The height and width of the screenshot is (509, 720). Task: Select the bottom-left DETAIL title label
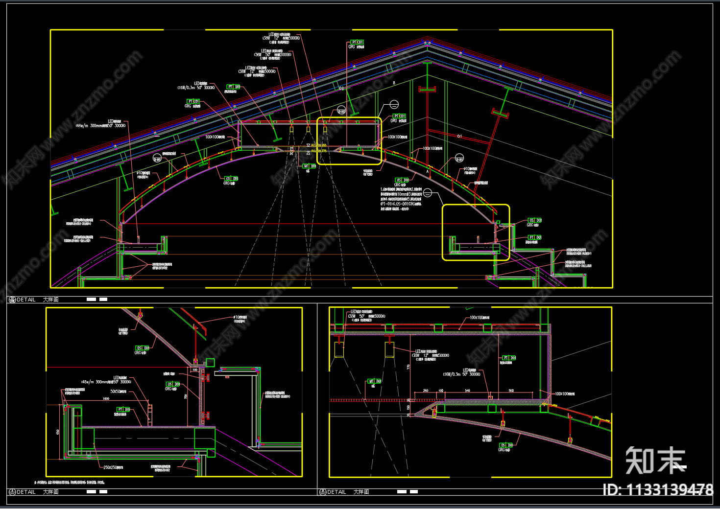pos(26,492)
